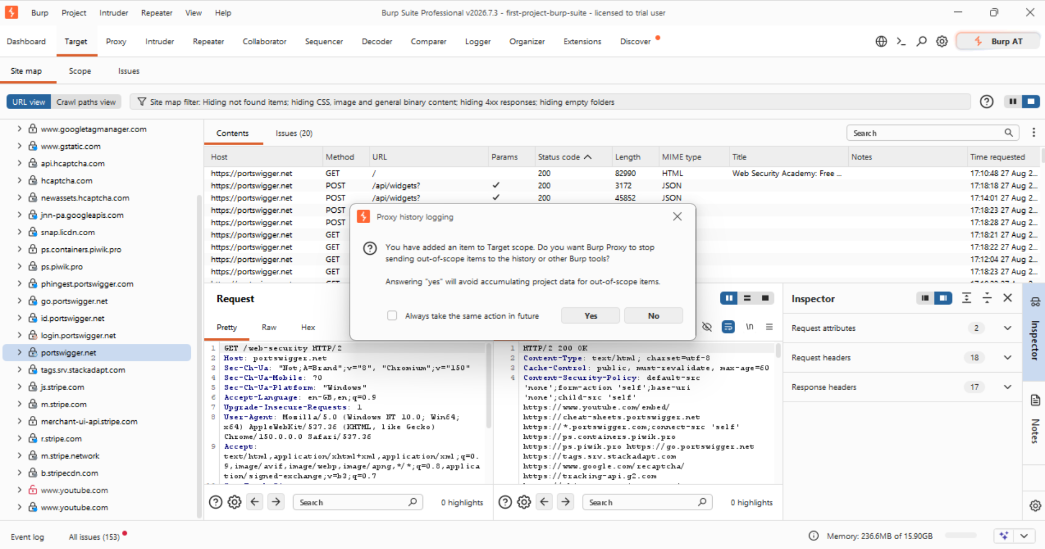Open request pane settings gear
Screen dimensions: 1045x549
[234, 502]
